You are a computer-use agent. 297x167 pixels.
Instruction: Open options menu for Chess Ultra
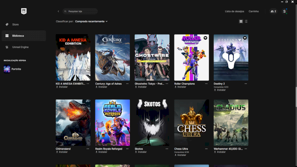(x=206, y=149)
